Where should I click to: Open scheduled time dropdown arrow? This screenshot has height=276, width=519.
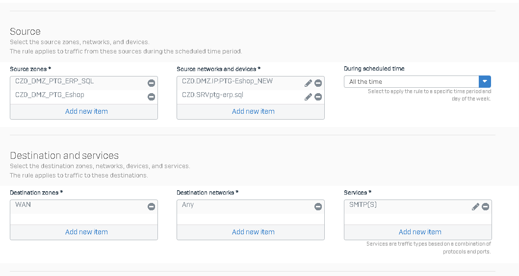(x=485, y=81)
